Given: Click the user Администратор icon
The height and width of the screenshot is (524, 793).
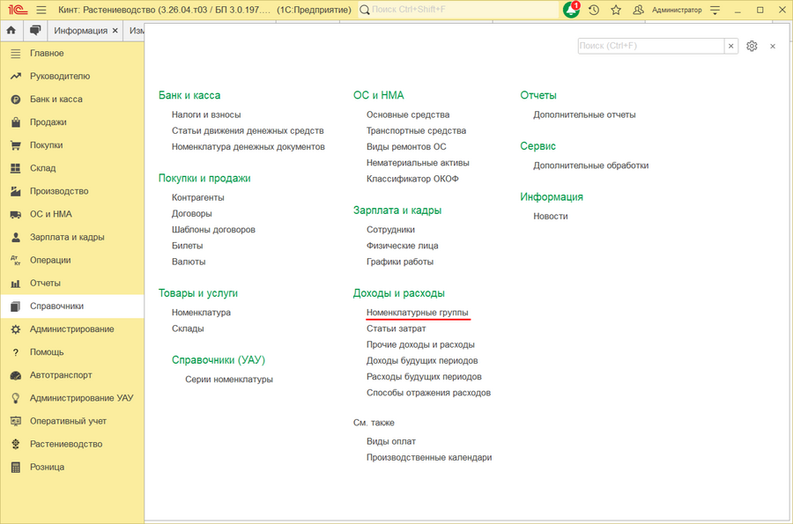Looking at the screenshot, I should coord(638,10).
